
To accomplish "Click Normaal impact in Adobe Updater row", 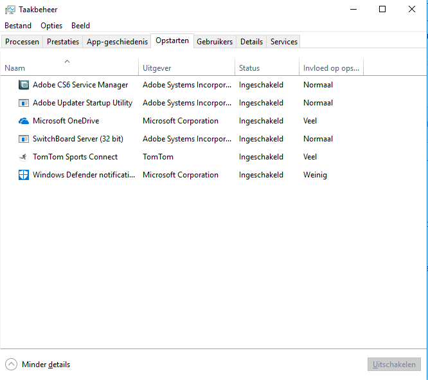I will tap(318, 103).
